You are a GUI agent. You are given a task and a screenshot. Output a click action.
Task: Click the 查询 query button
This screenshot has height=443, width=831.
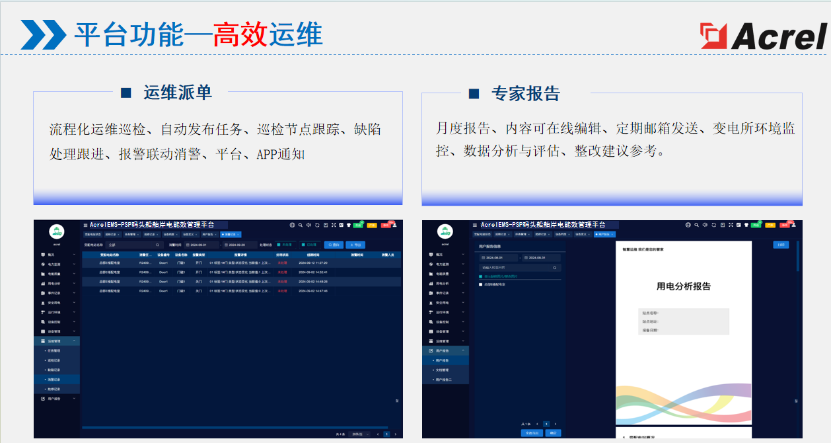333,243
